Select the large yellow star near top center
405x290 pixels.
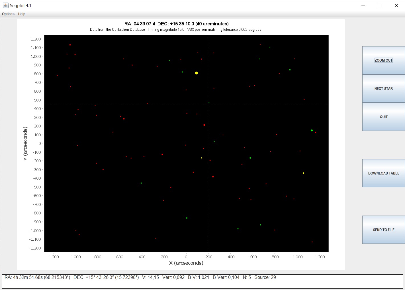click(197, 73)
